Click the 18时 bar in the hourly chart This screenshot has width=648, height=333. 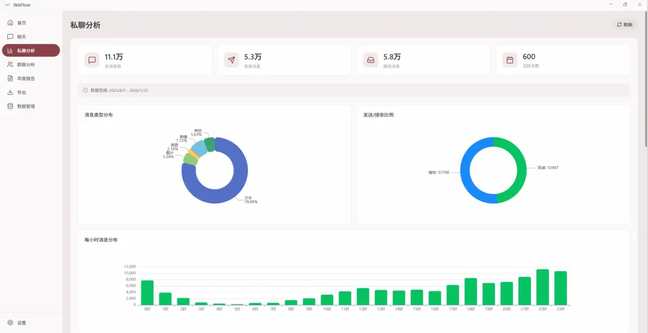point(471,292)
